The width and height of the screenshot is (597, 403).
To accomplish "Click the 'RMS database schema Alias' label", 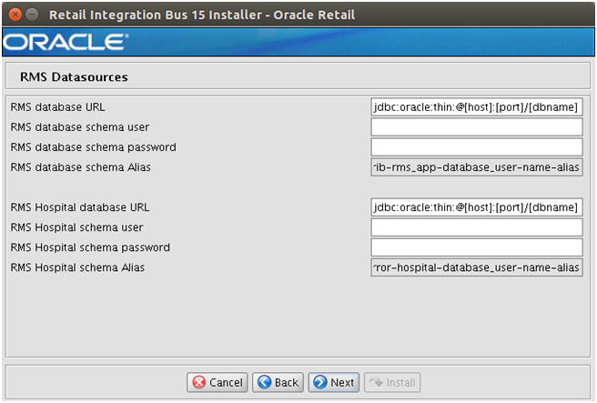I will coord(80,167).
